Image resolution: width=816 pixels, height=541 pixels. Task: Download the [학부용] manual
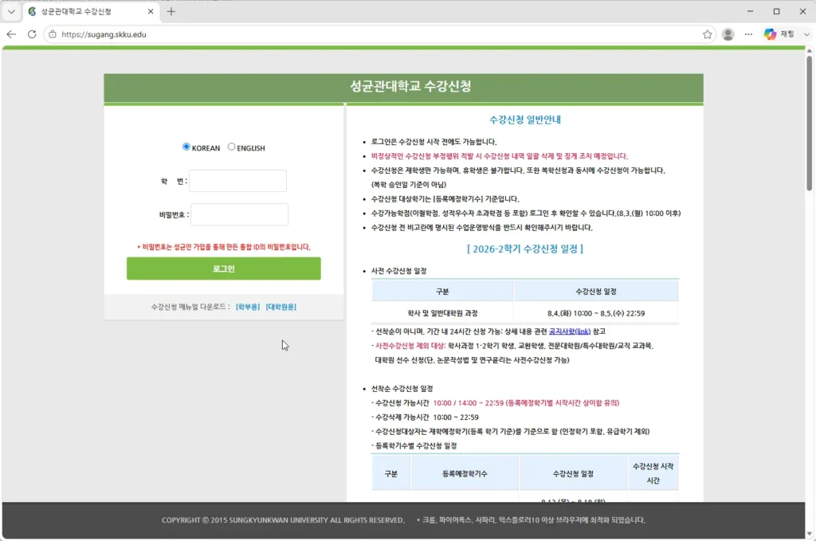tap(248, 307)
